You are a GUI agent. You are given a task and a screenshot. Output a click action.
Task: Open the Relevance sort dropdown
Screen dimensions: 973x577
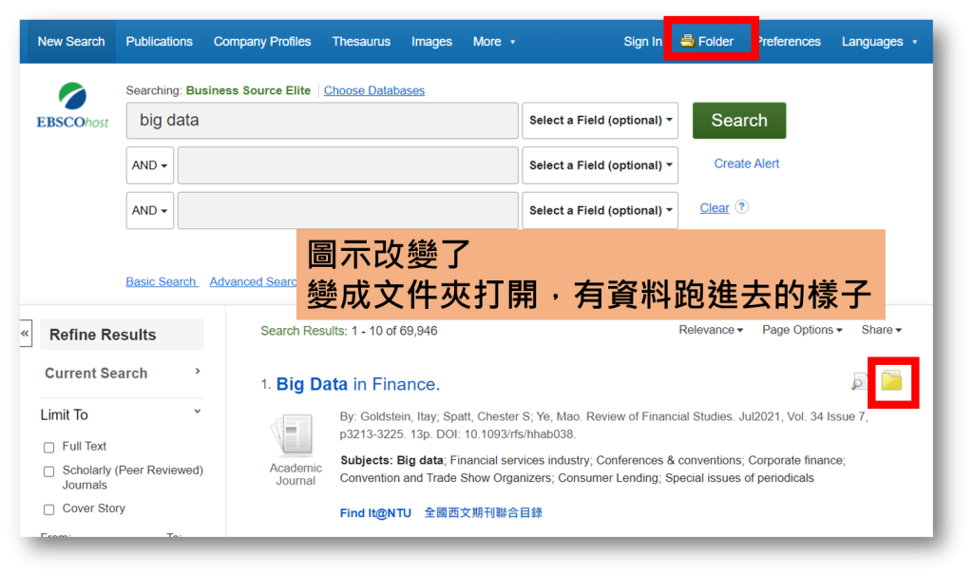tap(711, 330)
